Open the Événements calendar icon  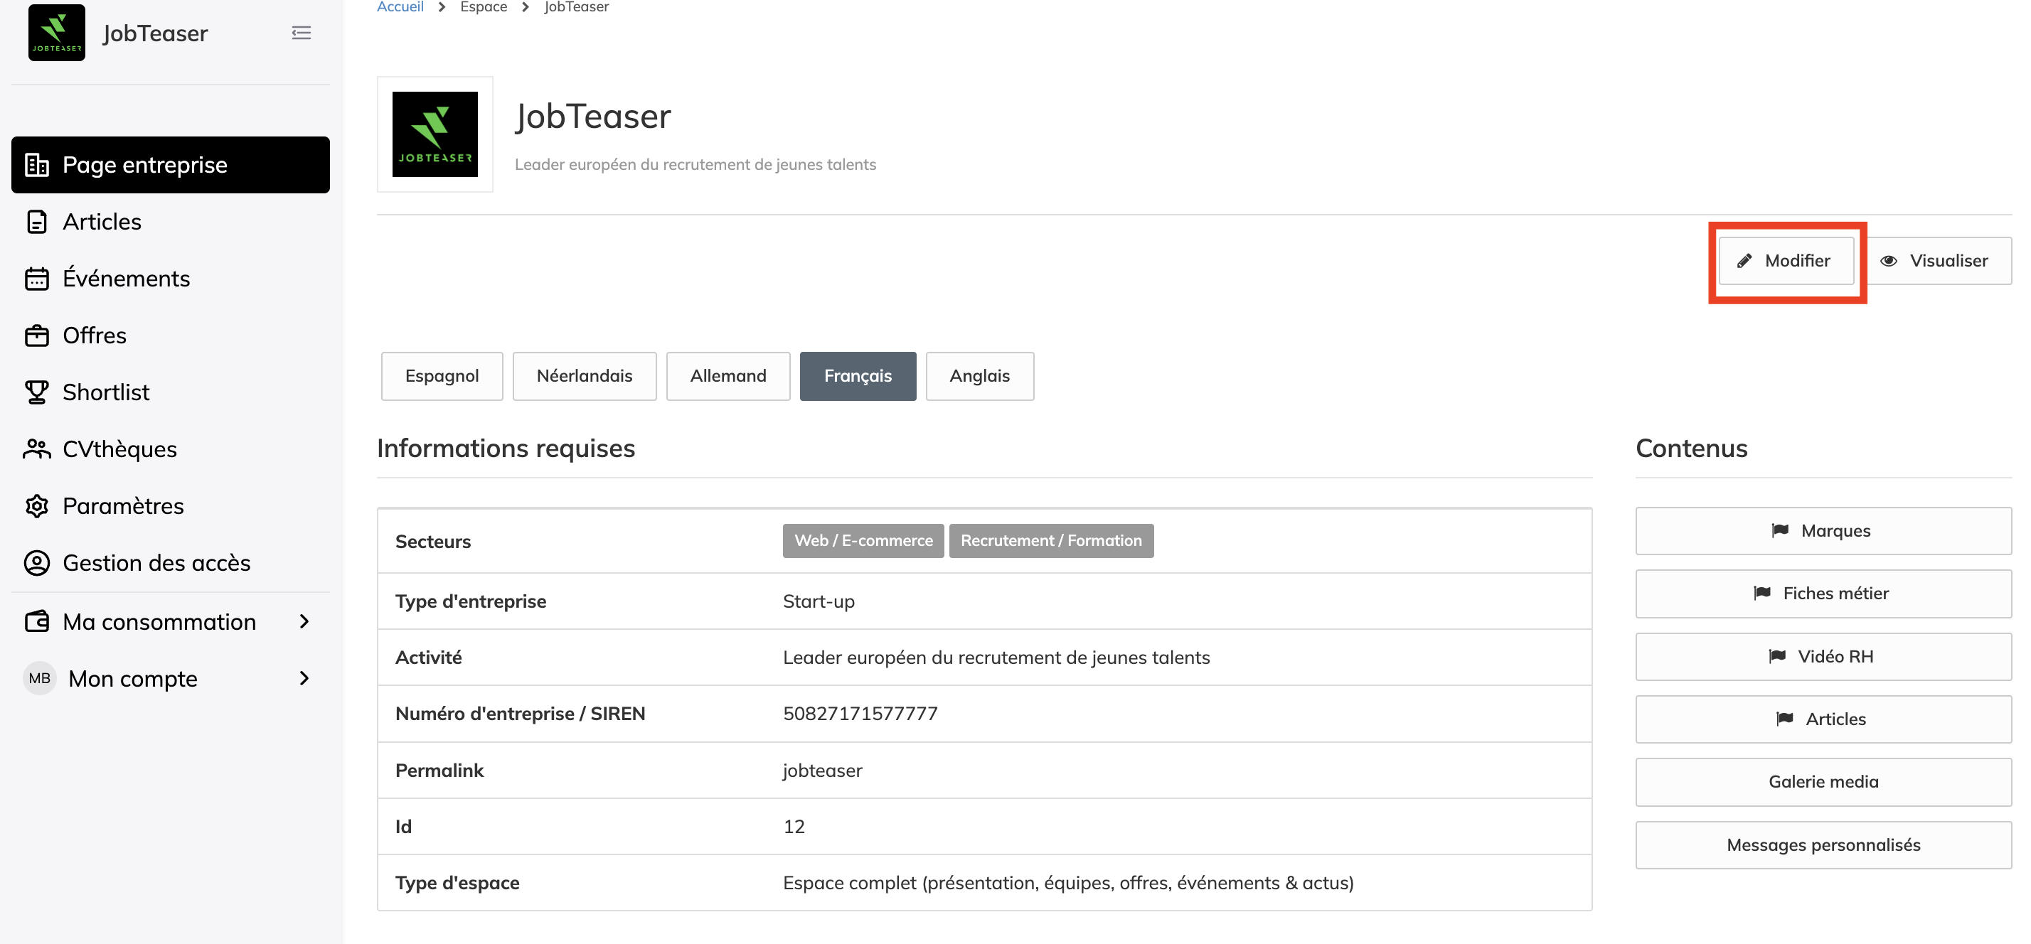click(x=37, y=279)
